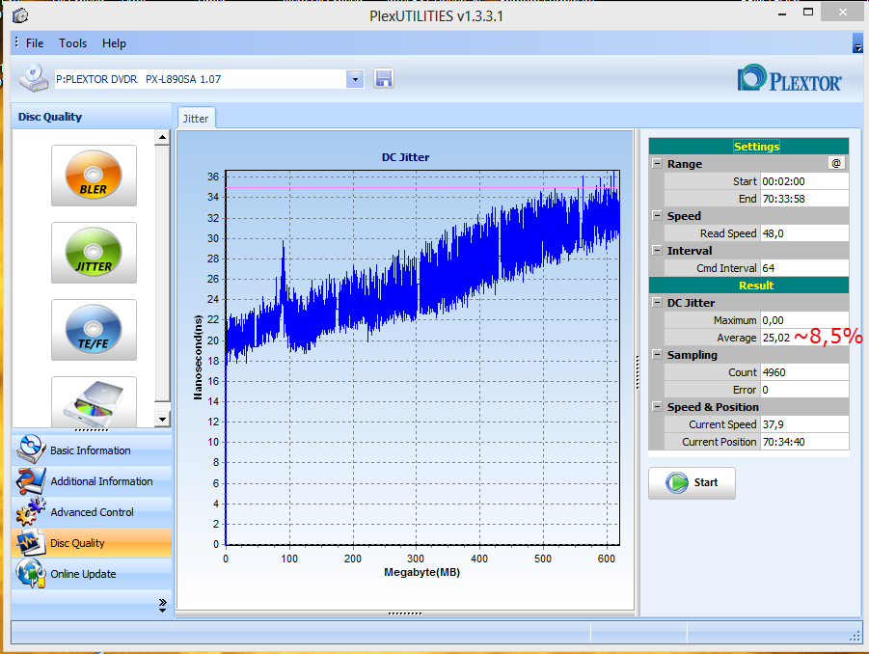Open the File menu

35,43
